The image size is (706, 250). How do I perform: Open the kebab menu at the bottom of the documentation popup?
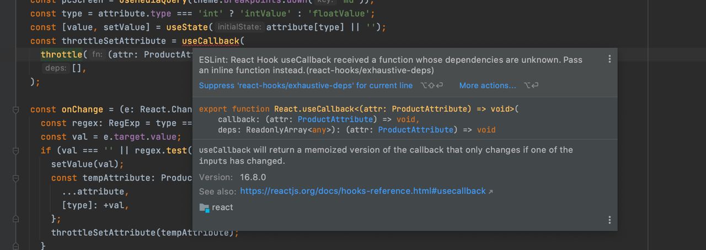[x=609, y=220]
